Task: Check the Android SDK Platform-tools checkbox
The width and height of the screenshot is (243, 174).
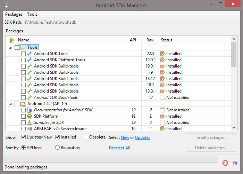Action: 23,60
